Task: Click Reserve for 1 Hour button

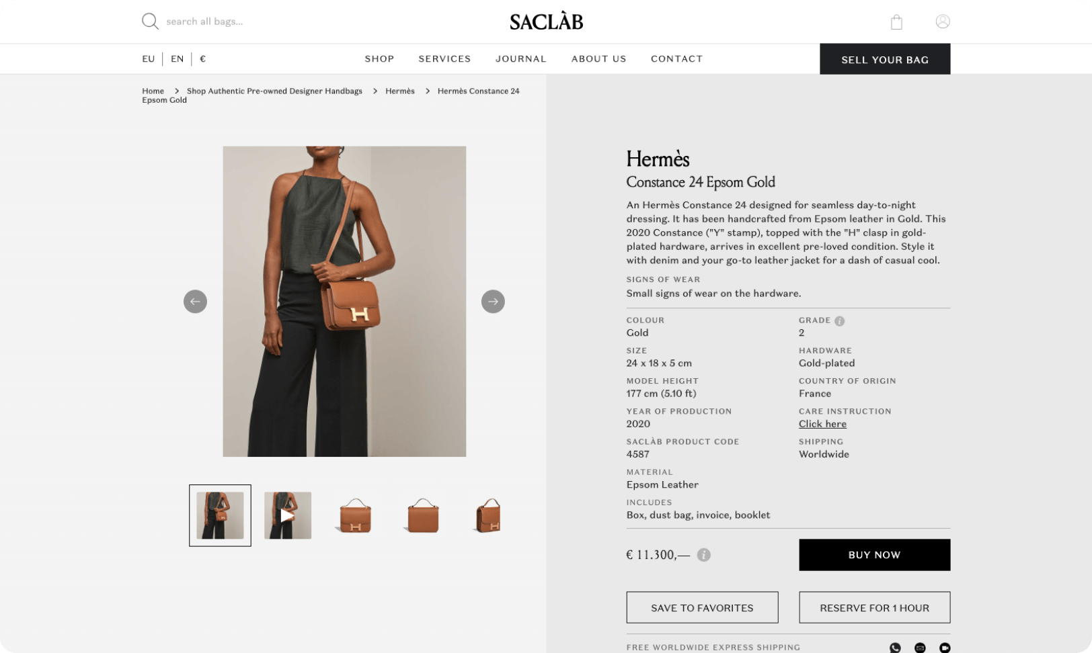Action: 874,607
